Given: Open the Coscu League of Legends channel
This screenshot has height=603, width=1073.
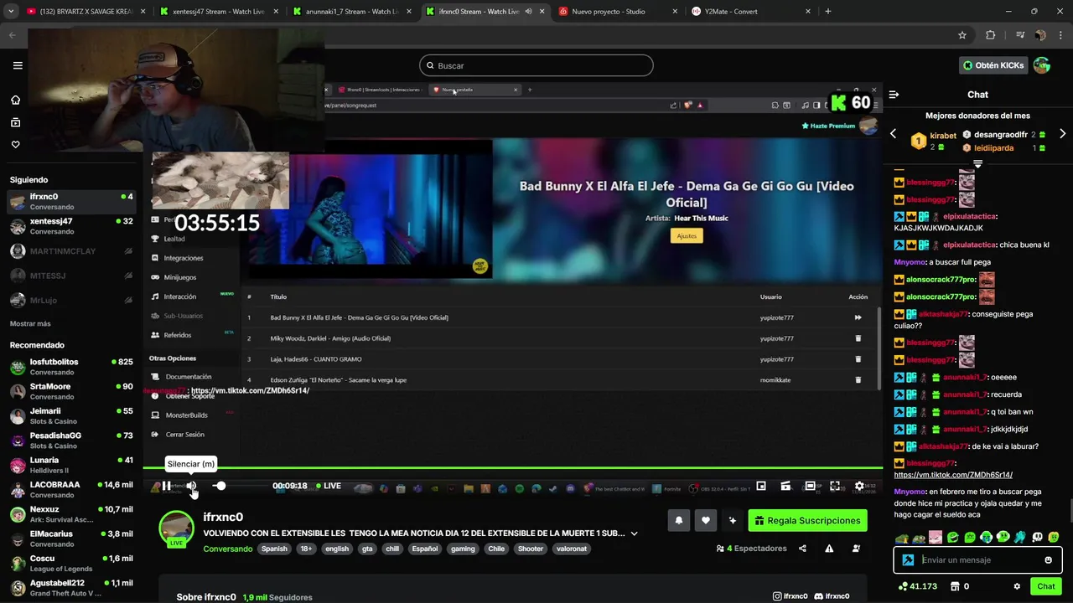Looking at the screenshot, I should coord(71,563).
